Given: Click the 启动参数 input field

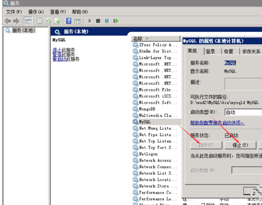Looking at the screenshot, I should 247,170.
